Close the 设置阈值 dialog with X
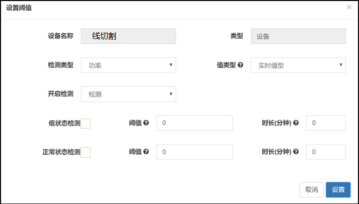359x204 pixels. click(x=349, y=8)
